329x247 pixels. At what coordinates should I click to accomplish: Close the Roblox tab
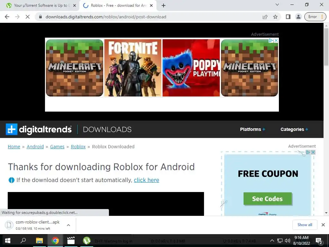151,5
